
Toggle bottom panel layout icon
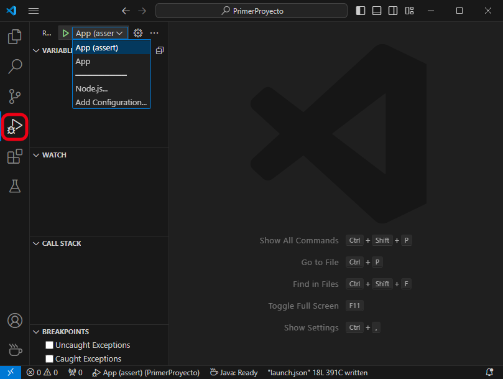[x=377, y=11]
